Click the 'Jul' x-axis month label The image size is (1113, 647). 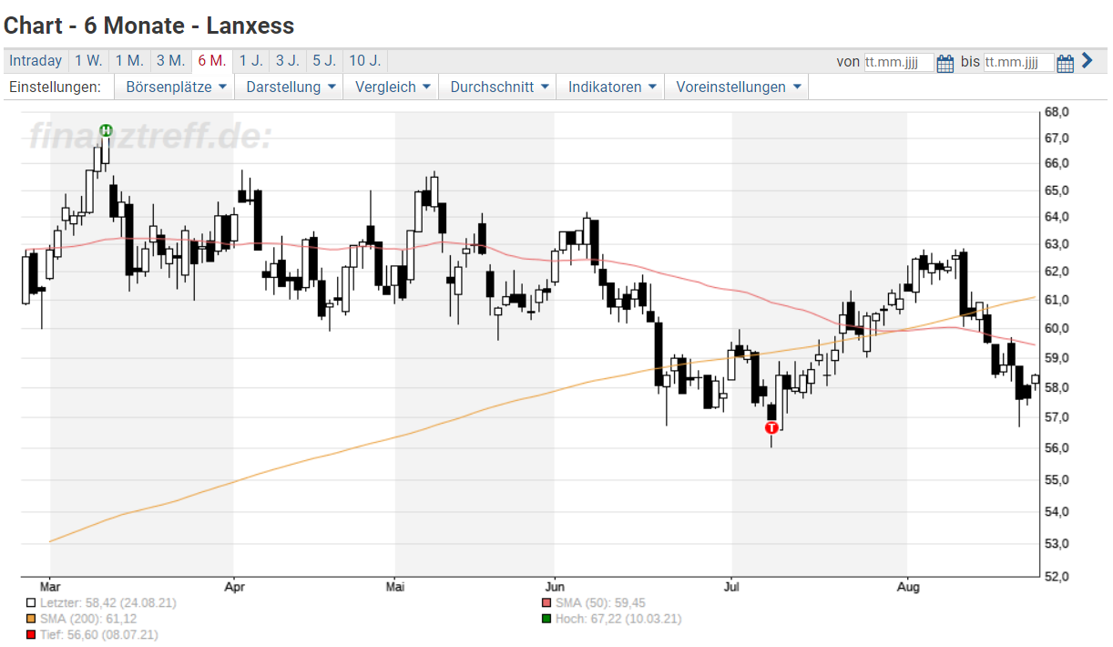[731, 587]
